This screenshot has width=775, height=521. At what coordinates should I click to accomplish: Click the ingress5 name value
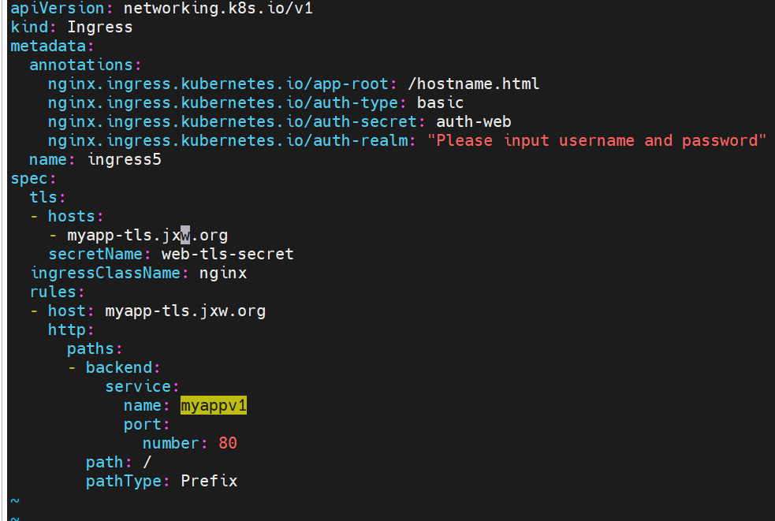pyautogui.click(x=124, y=160)
